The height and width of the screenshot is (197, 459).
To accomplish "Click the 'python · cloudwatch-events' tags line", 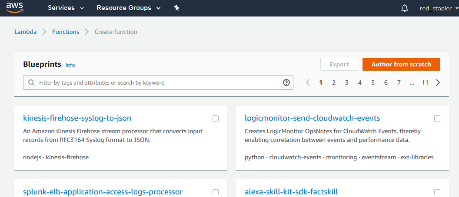I will 339,157.
